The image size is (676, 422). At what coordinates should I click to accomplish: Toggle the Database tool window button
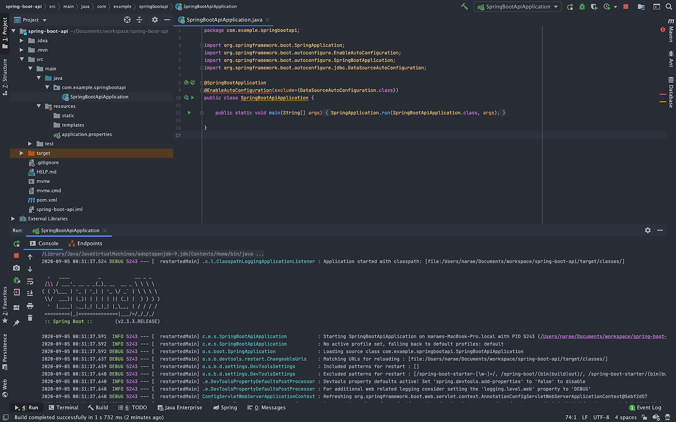671,92
